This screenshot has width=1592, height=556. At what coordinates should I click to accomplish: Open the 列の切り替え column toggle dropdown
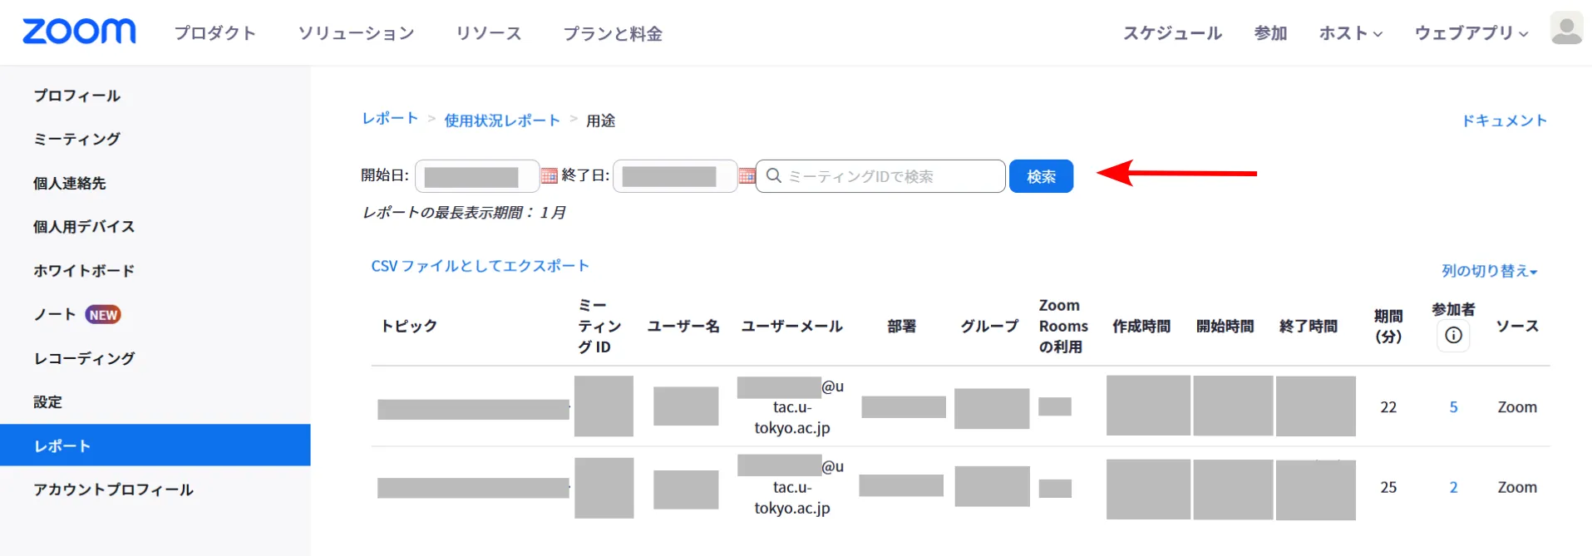click(x=1489, y=271)
